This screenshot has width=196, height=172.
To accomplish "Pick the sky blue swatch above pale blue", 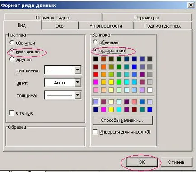I will point(134,82).
